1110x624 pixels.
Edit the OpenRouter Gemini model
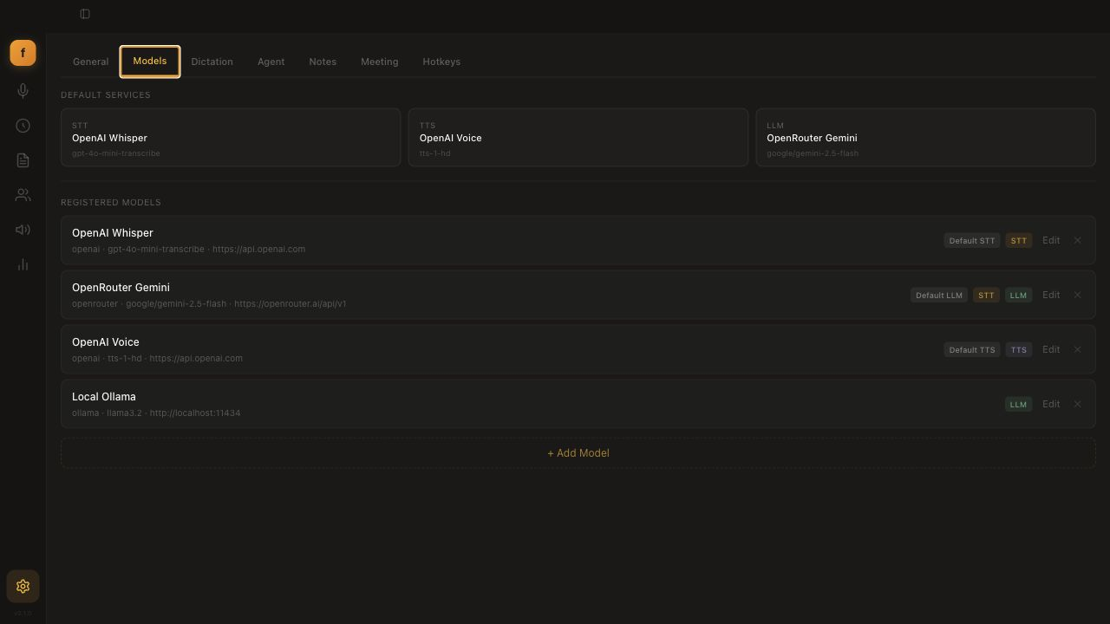pyautogui.click(x=1051, y=295)
